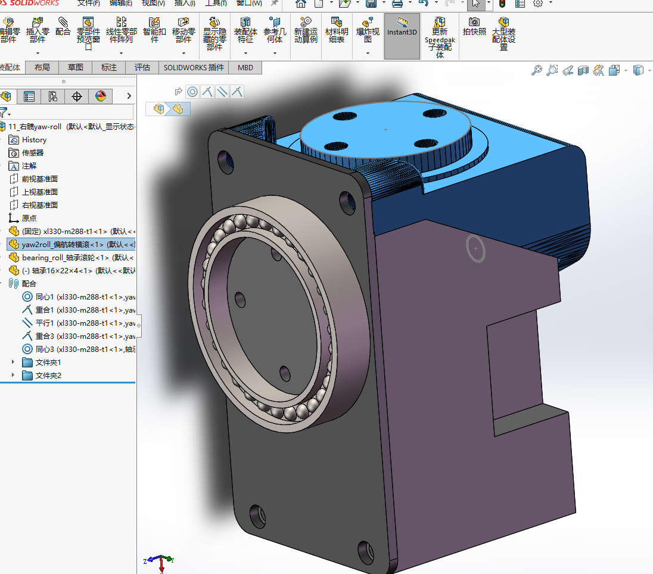Select bearing_roll_轴承滚轮<1> component

tap(71, 258)
